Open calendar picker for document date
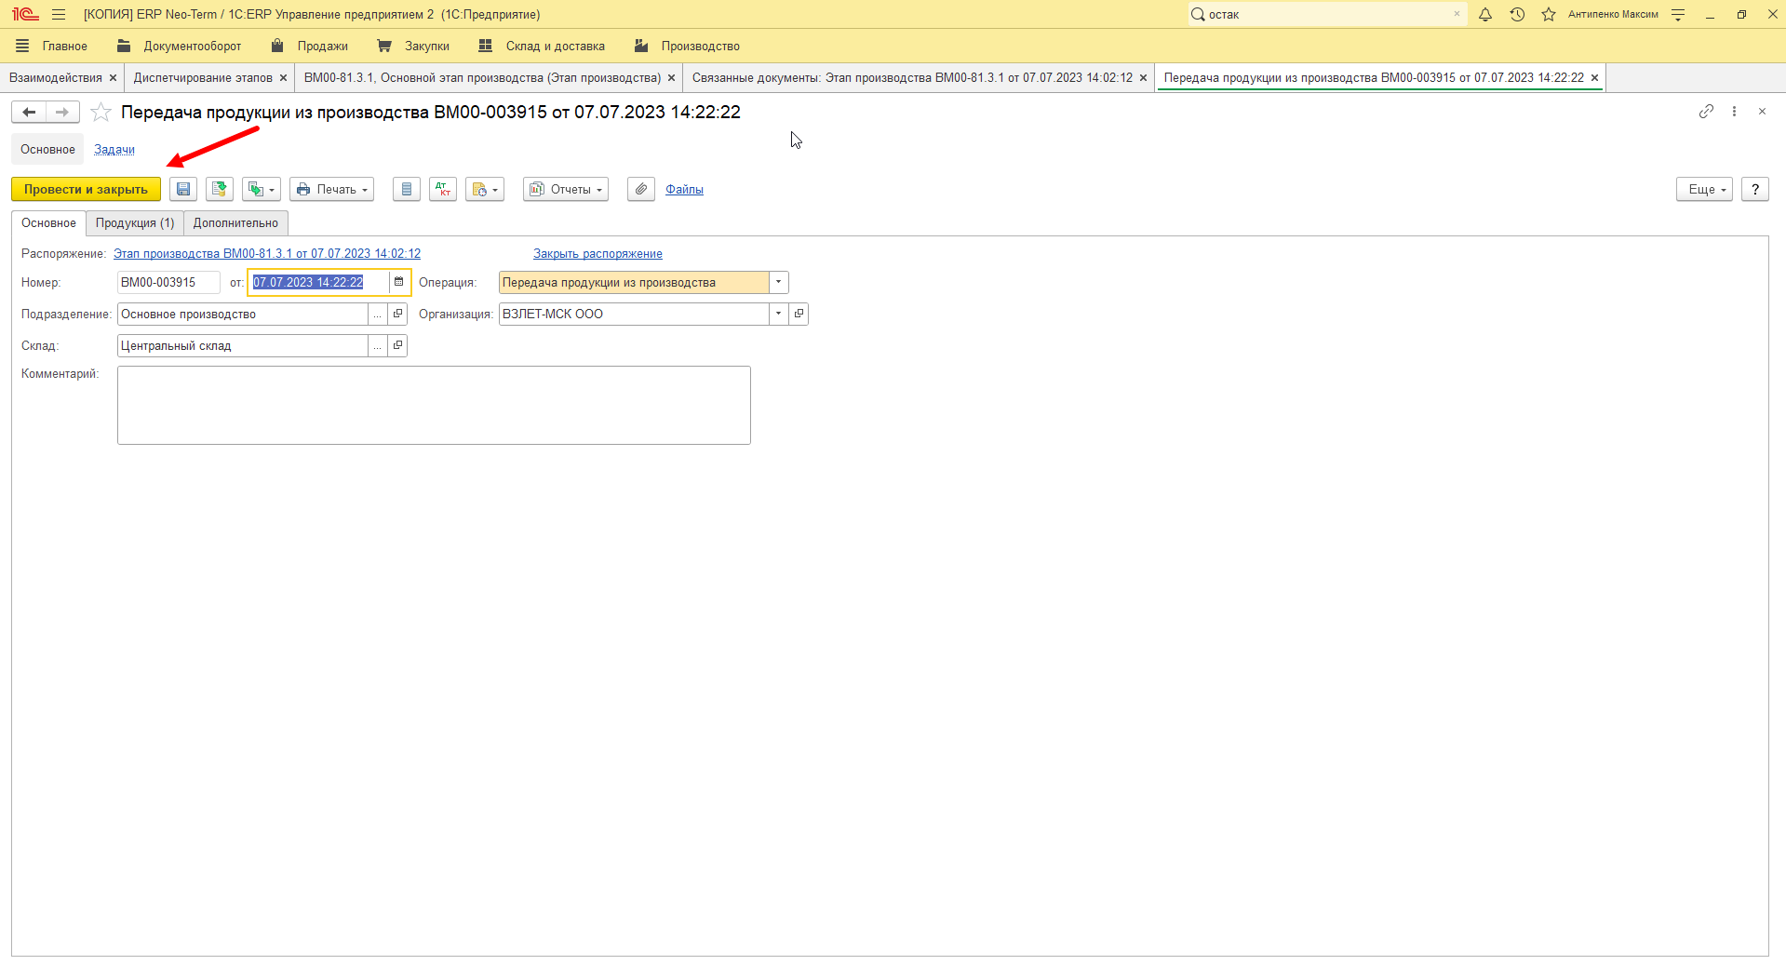 pyautogui.click(x=399, y=282)
